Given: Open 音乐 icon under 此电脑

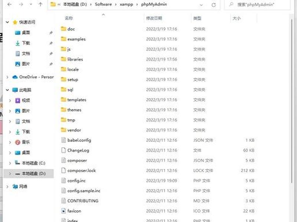Looking at the screenshot, I should [17, 142].
